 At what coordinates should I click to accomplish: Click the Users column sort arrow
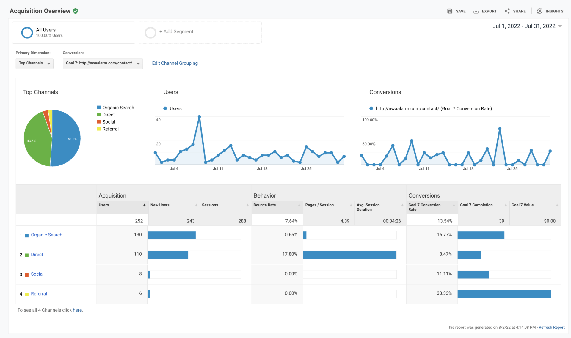144,205
